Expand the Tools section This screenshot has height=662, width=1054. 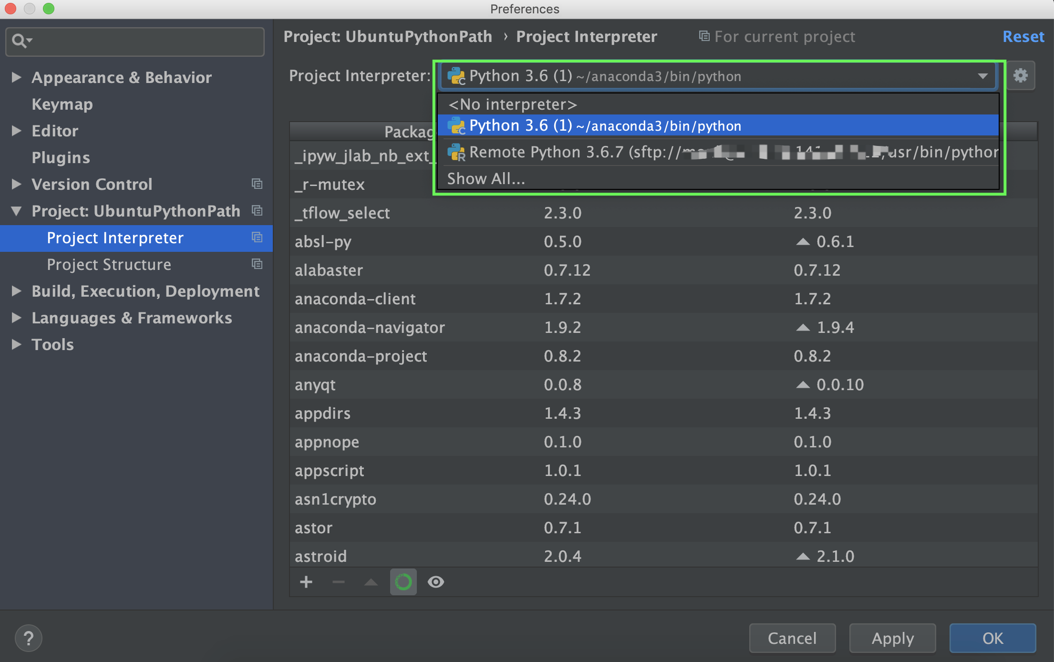tap(17, 344)
